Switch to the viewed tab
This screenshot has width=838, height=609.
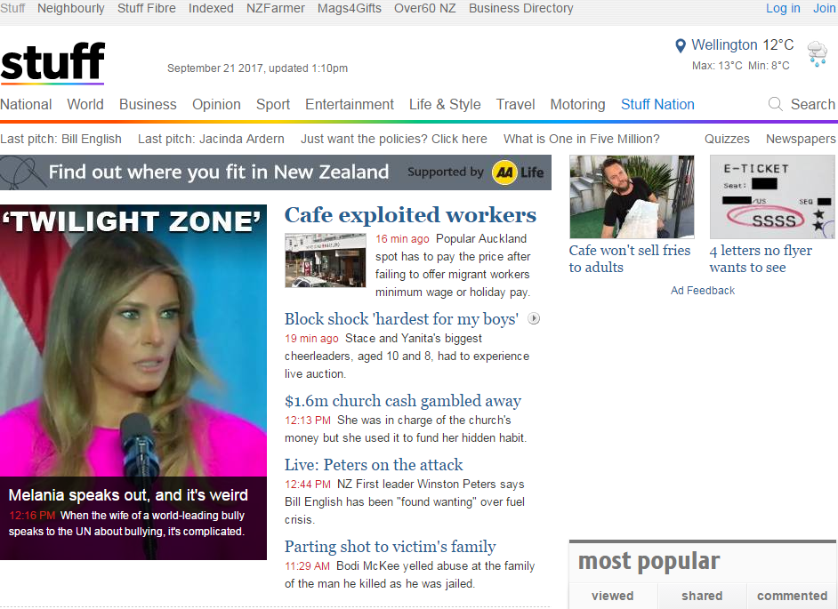[612, 597]
